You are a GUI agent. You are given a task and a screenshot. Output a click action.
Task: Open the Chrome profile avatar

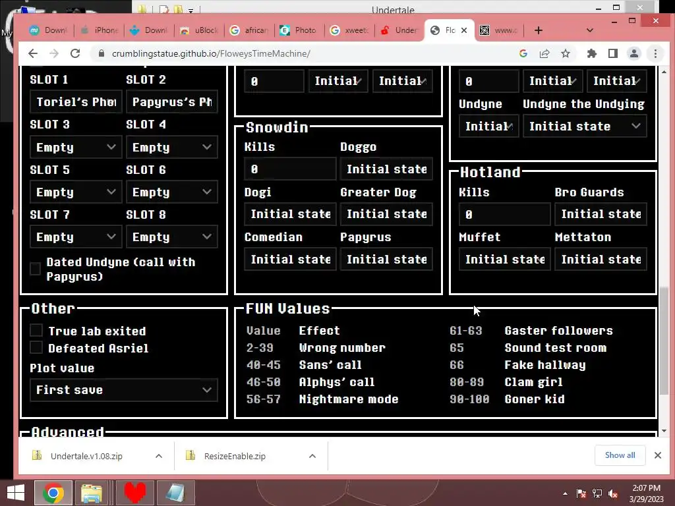634,53
